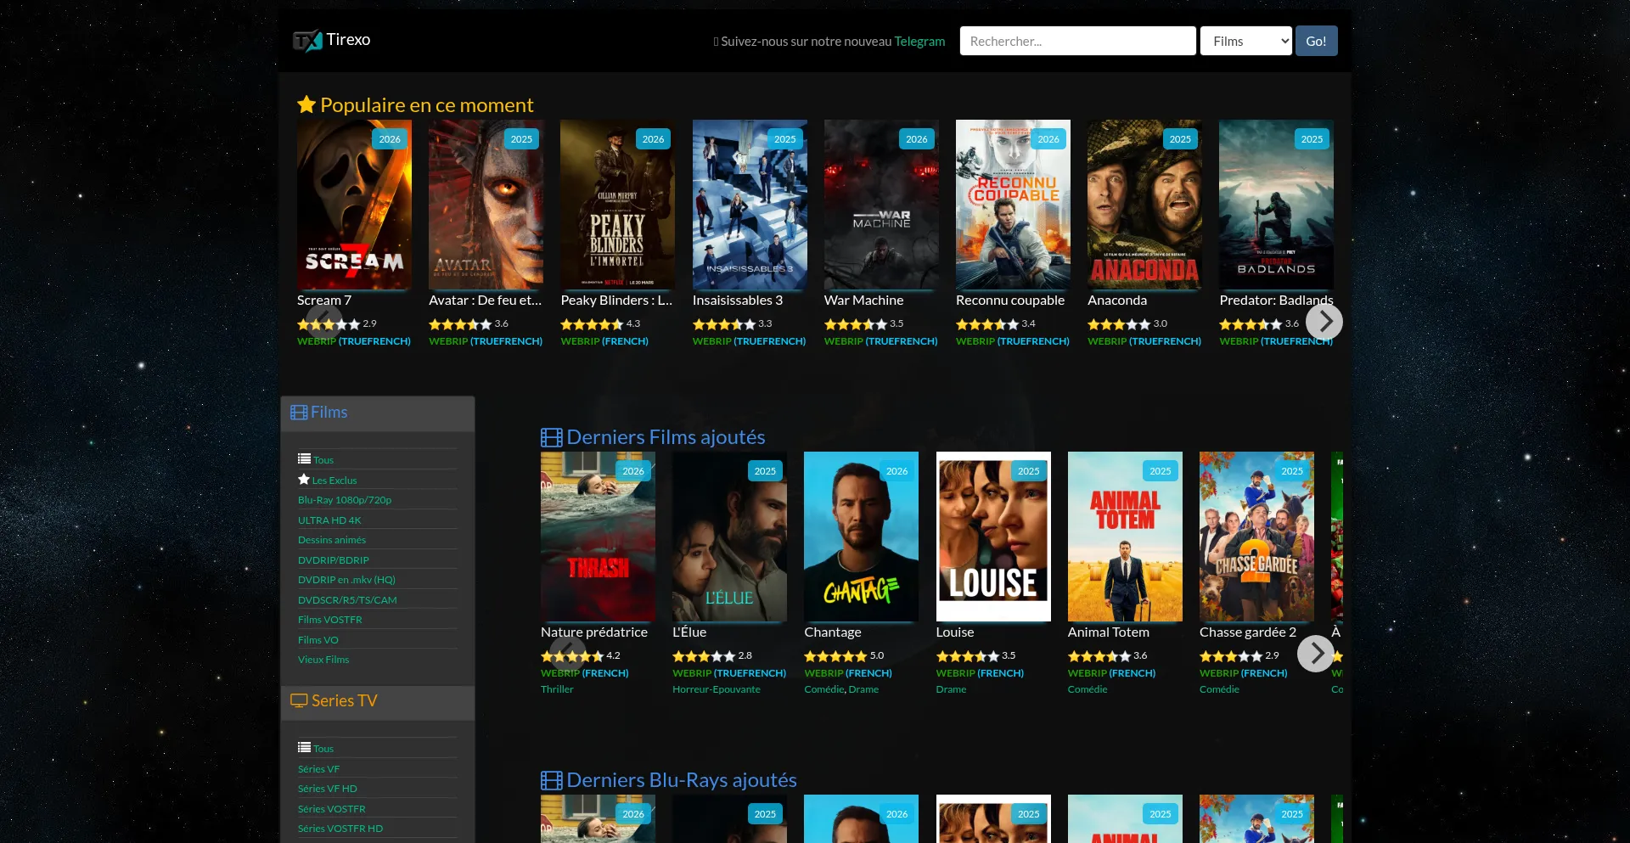Open Vieux Films category
Screen dimensions: 1630x843
[x=323, y=660]
